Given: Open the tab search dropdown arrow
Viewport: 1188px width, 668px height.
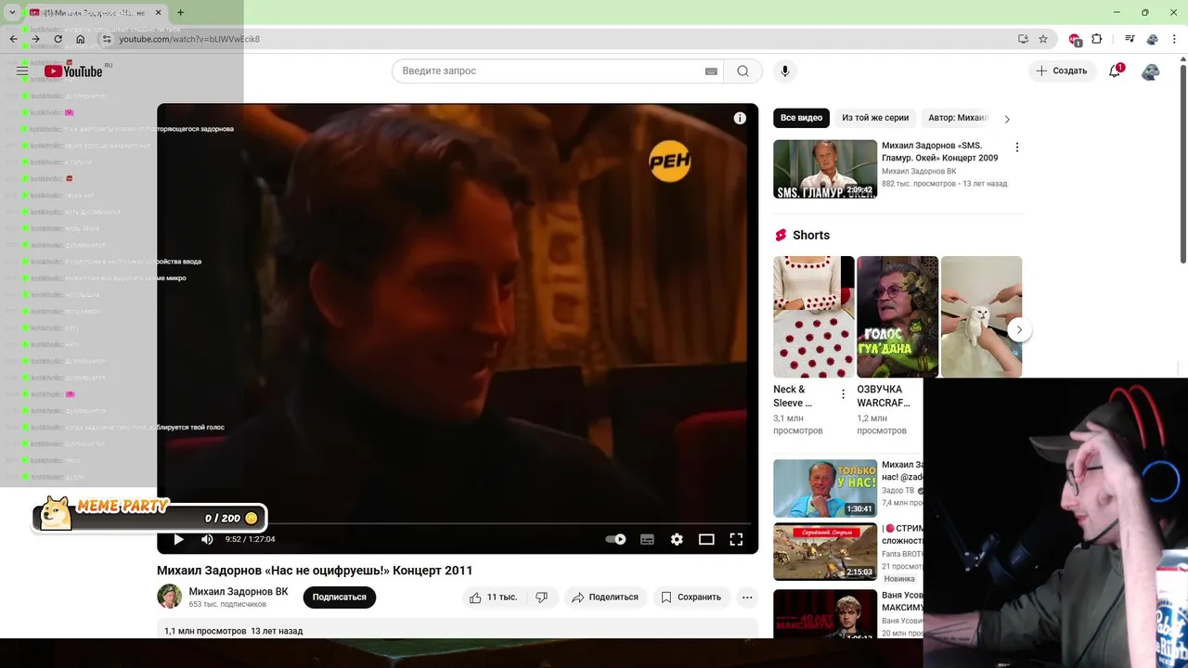Looking at the screenshot, I should pyautogui.click(x=12, y=13).
